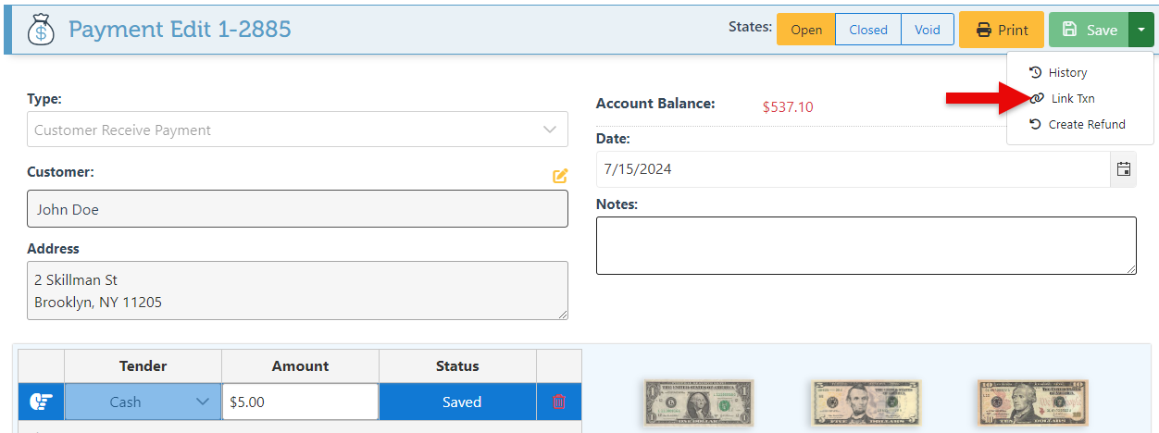Click inside the Notes text area
Screen dimensions: 1159x433
click(x=866, y=245)
